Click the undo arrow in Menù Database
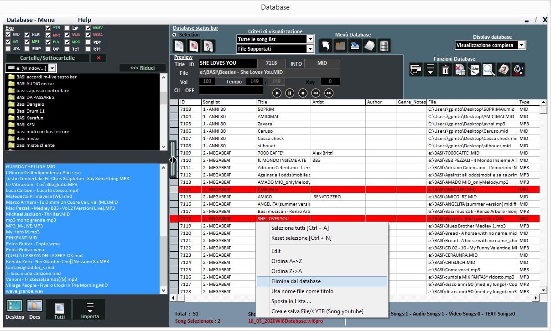 coord(325,46)
